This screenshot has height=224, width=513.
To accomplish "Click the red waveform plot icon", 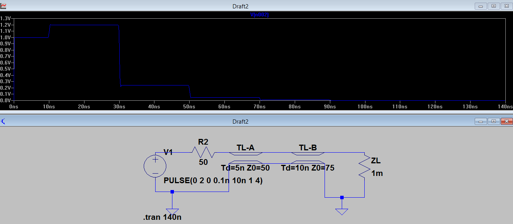I will point(4,6).
